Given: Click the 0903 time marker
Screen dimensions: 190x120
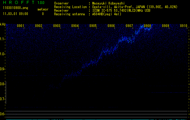Looking at the screenshot, I should pyautogui.click(x=57, y=26).
